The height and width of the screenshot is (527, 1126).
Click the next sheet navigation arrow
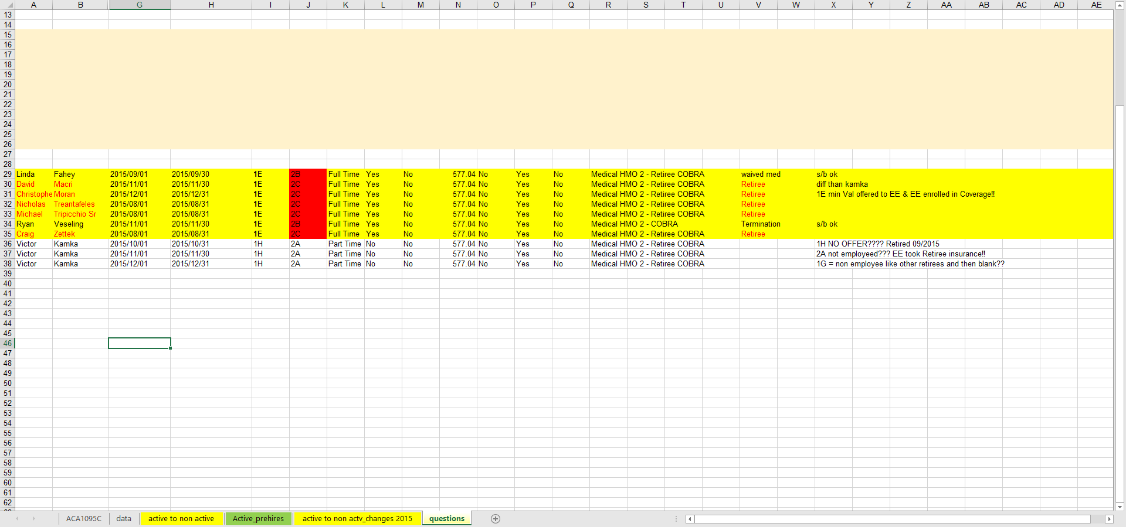click(x=33, y=519)
